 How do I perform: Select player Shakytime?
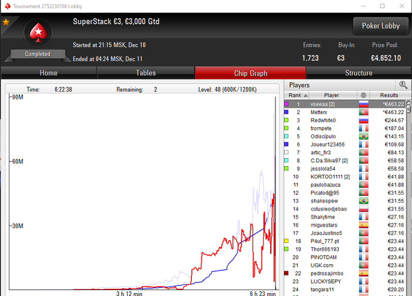pyautogui.click(x=345, y=217)
